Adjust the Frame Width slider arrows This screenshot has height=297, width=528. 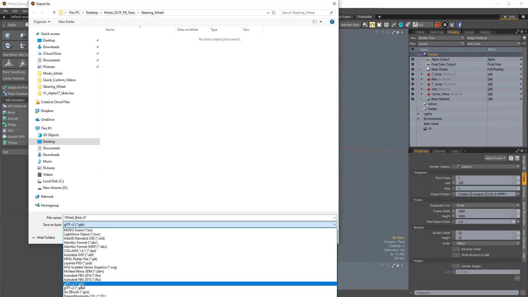[x=518, y=211]
